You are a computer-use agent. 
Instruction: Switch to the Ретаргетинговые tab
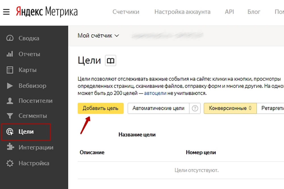(x=270, y=108)
